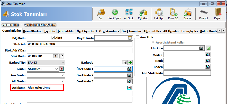Expand the Alt Grubu dropdown

(x=62, y=81)
